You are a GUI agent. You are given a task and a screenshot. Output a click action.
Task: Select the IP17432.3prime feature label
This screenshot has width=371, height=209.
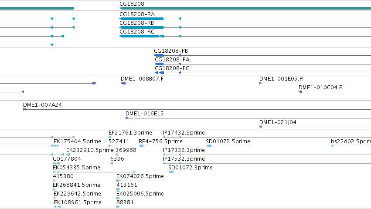pyautogui.click(x=184, y=133)
